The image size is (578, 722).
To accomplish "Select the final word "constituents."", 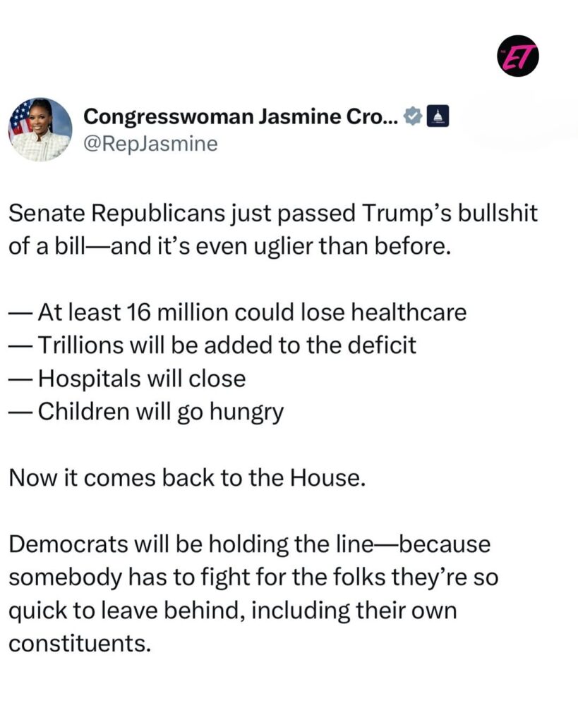I will pyautogui.click(x=80, y=643).
